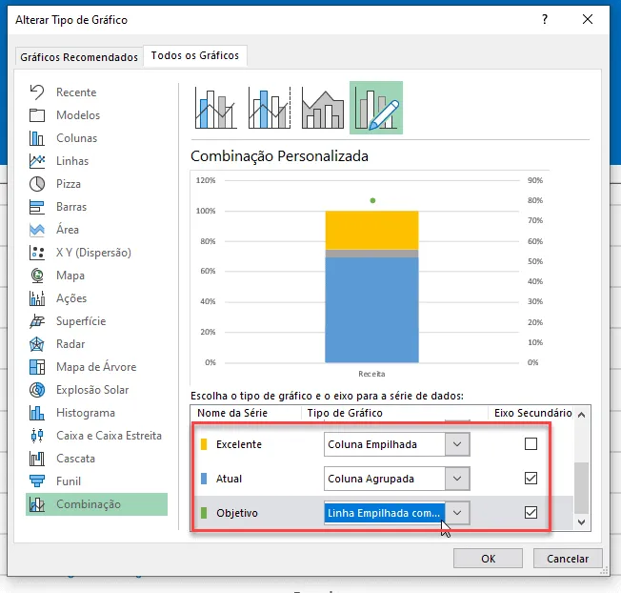
Task: Confirm with the OK button
Action: click(x=488, y=559)
